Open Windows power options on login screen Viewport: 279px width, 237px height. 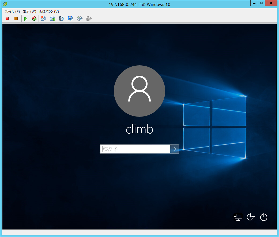[x=264, y=217]
